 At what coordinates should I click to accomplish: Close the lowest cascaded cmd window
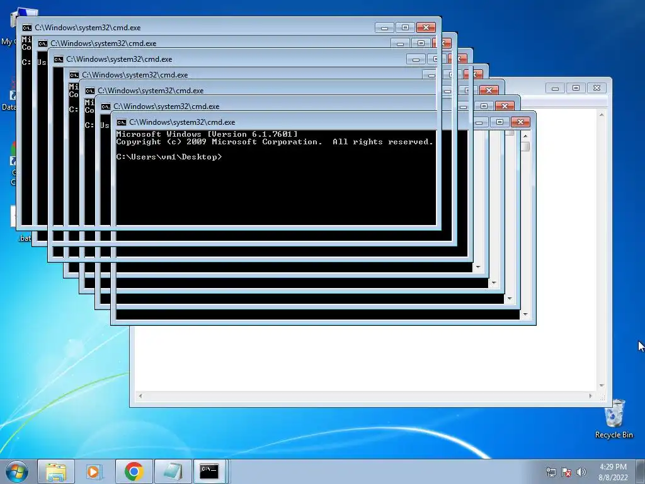[x=520, y=122]
